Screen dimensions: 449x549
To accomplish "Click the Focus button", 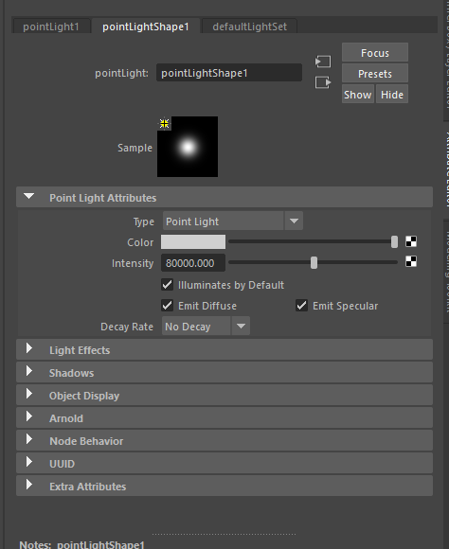I will [375, 53].
